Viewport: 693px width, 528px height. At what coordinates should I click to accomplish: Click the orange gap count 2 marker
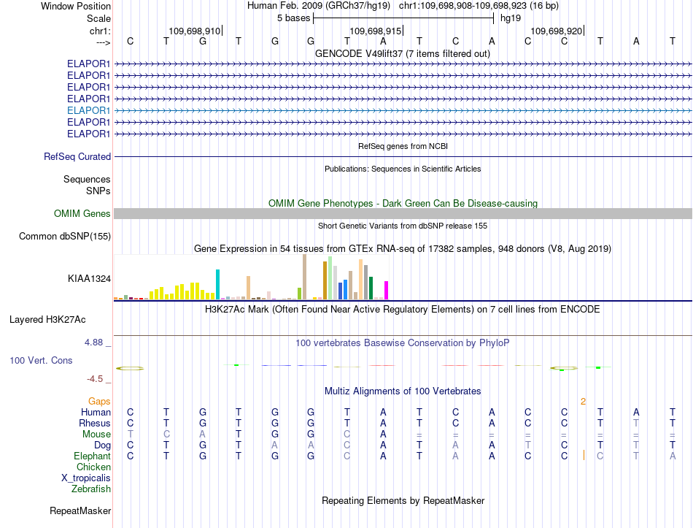tap(583, 402)
